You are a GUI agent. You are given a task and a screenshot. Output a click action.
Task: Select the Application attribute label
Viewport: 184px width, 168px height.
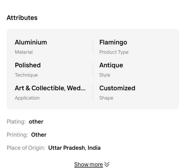click(x=27, y=98)
